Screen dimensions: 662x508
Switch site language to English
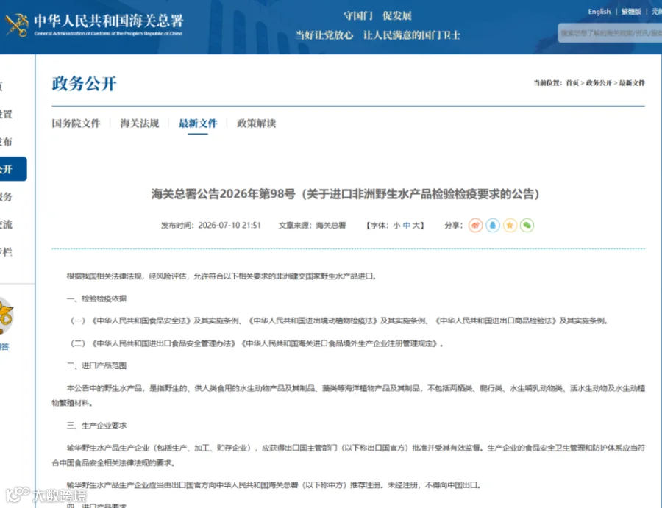(x=599, y=12)
